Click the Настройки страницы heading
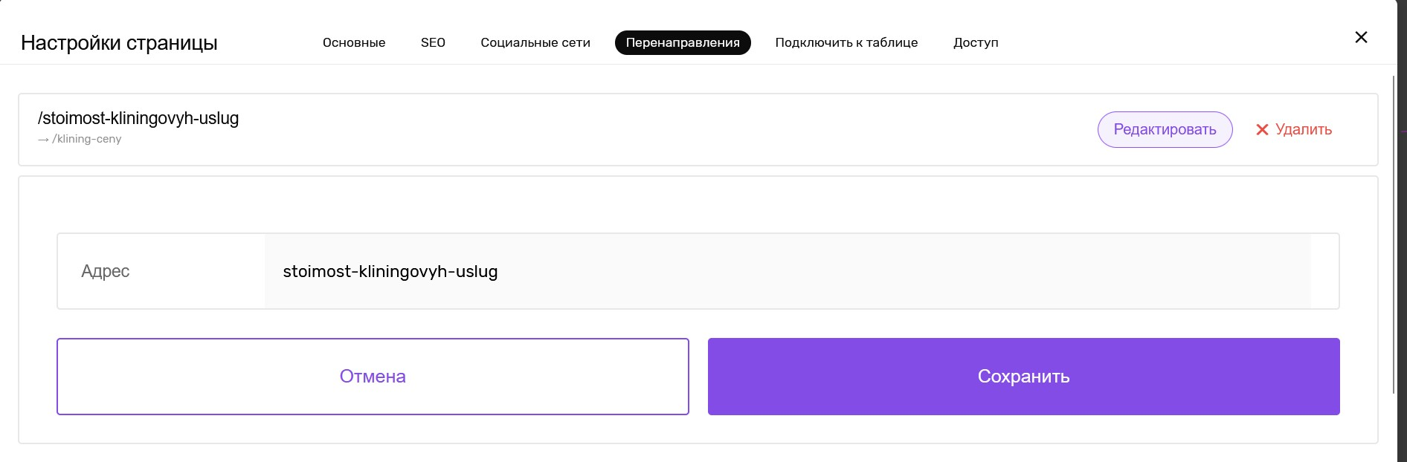The image size is (1407, 462). coord(119,42)
